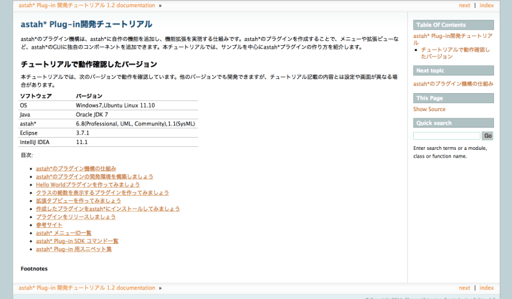Click the 'Next topic' sidebar header
Screen dimensions: 512x299
tap(453, 70)
